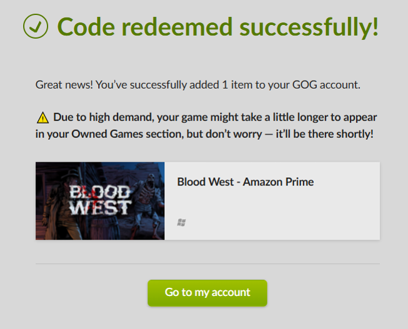This screenshot has height=329, width=408.
Task: Click the Great news confirmation message
Action: (x=197, y=84)
